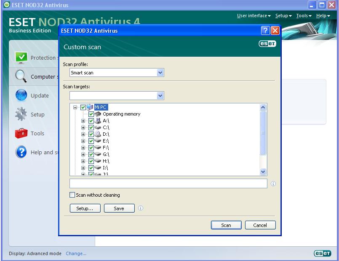
Task: Select the Mi PC tree label
Action: [101, 107]
